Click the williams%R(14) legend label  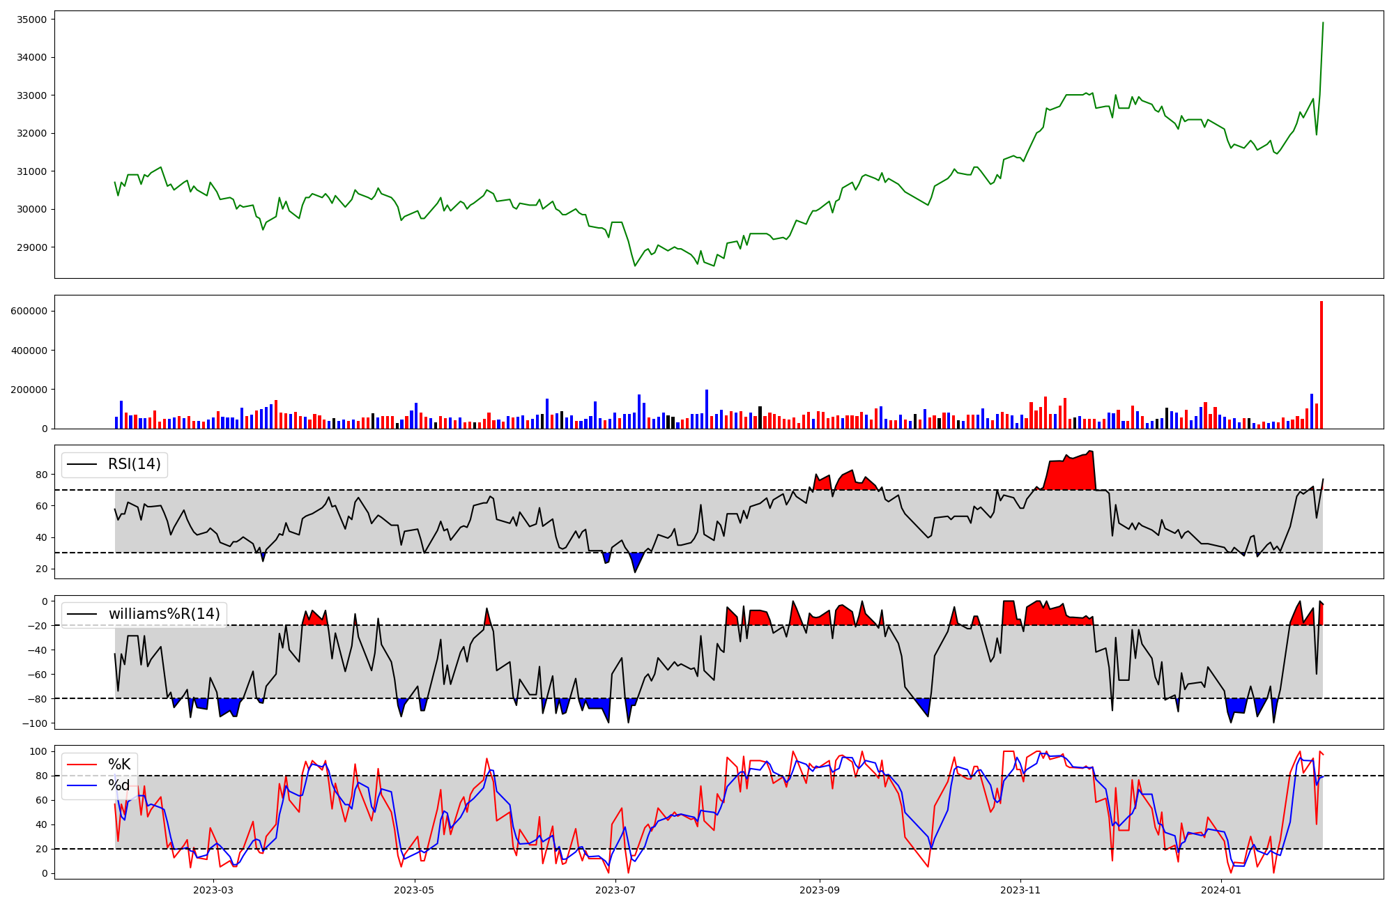[164, 614]
